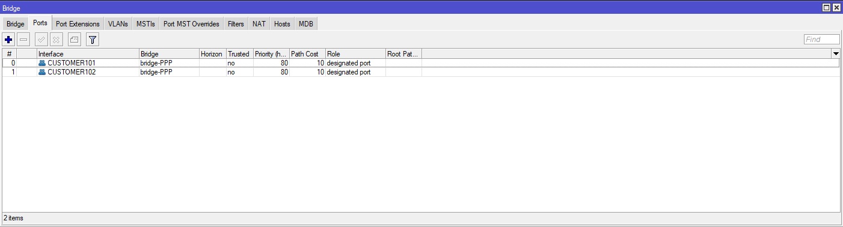Click 'designated port' in CUSTOMER101 row
Viewport: 843px width, 227px height.
(x=349, y=63)
